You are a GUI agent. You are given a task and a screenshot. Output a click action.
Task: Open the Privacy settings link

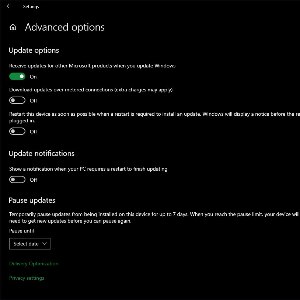(x=27, y=278)
